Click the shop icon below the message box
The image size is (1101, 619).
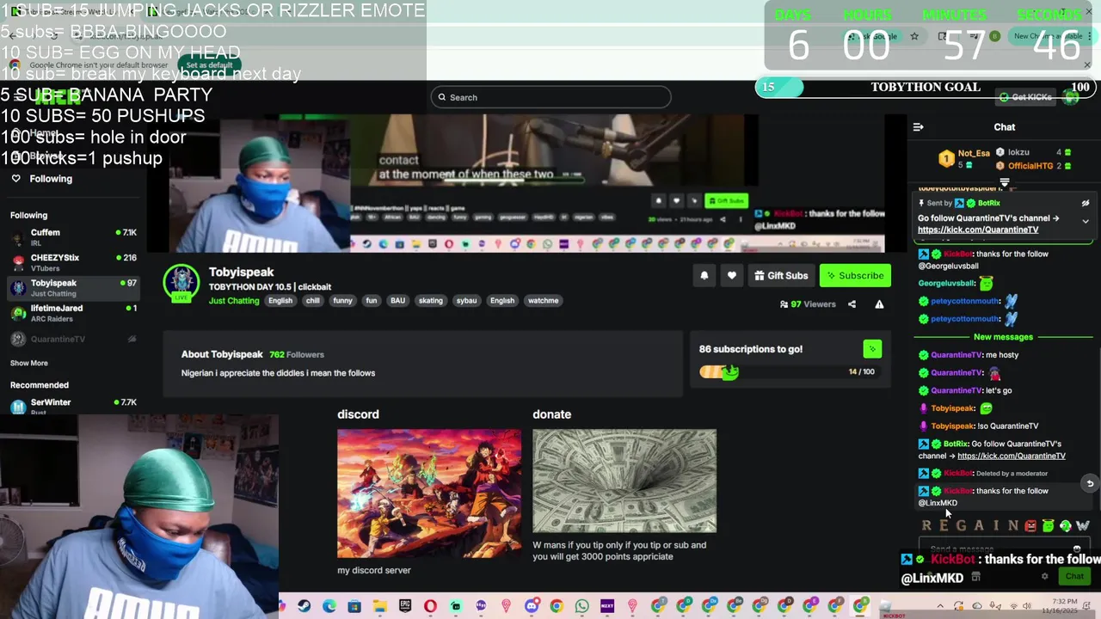click(975, 577)
